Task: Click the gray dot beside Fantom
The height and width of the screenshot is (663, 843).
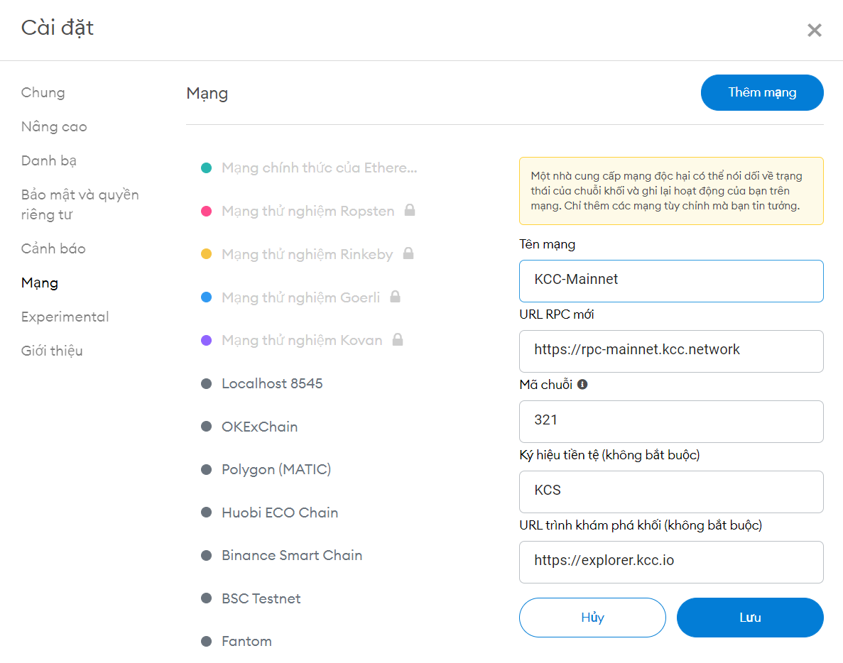Action: 206,641
